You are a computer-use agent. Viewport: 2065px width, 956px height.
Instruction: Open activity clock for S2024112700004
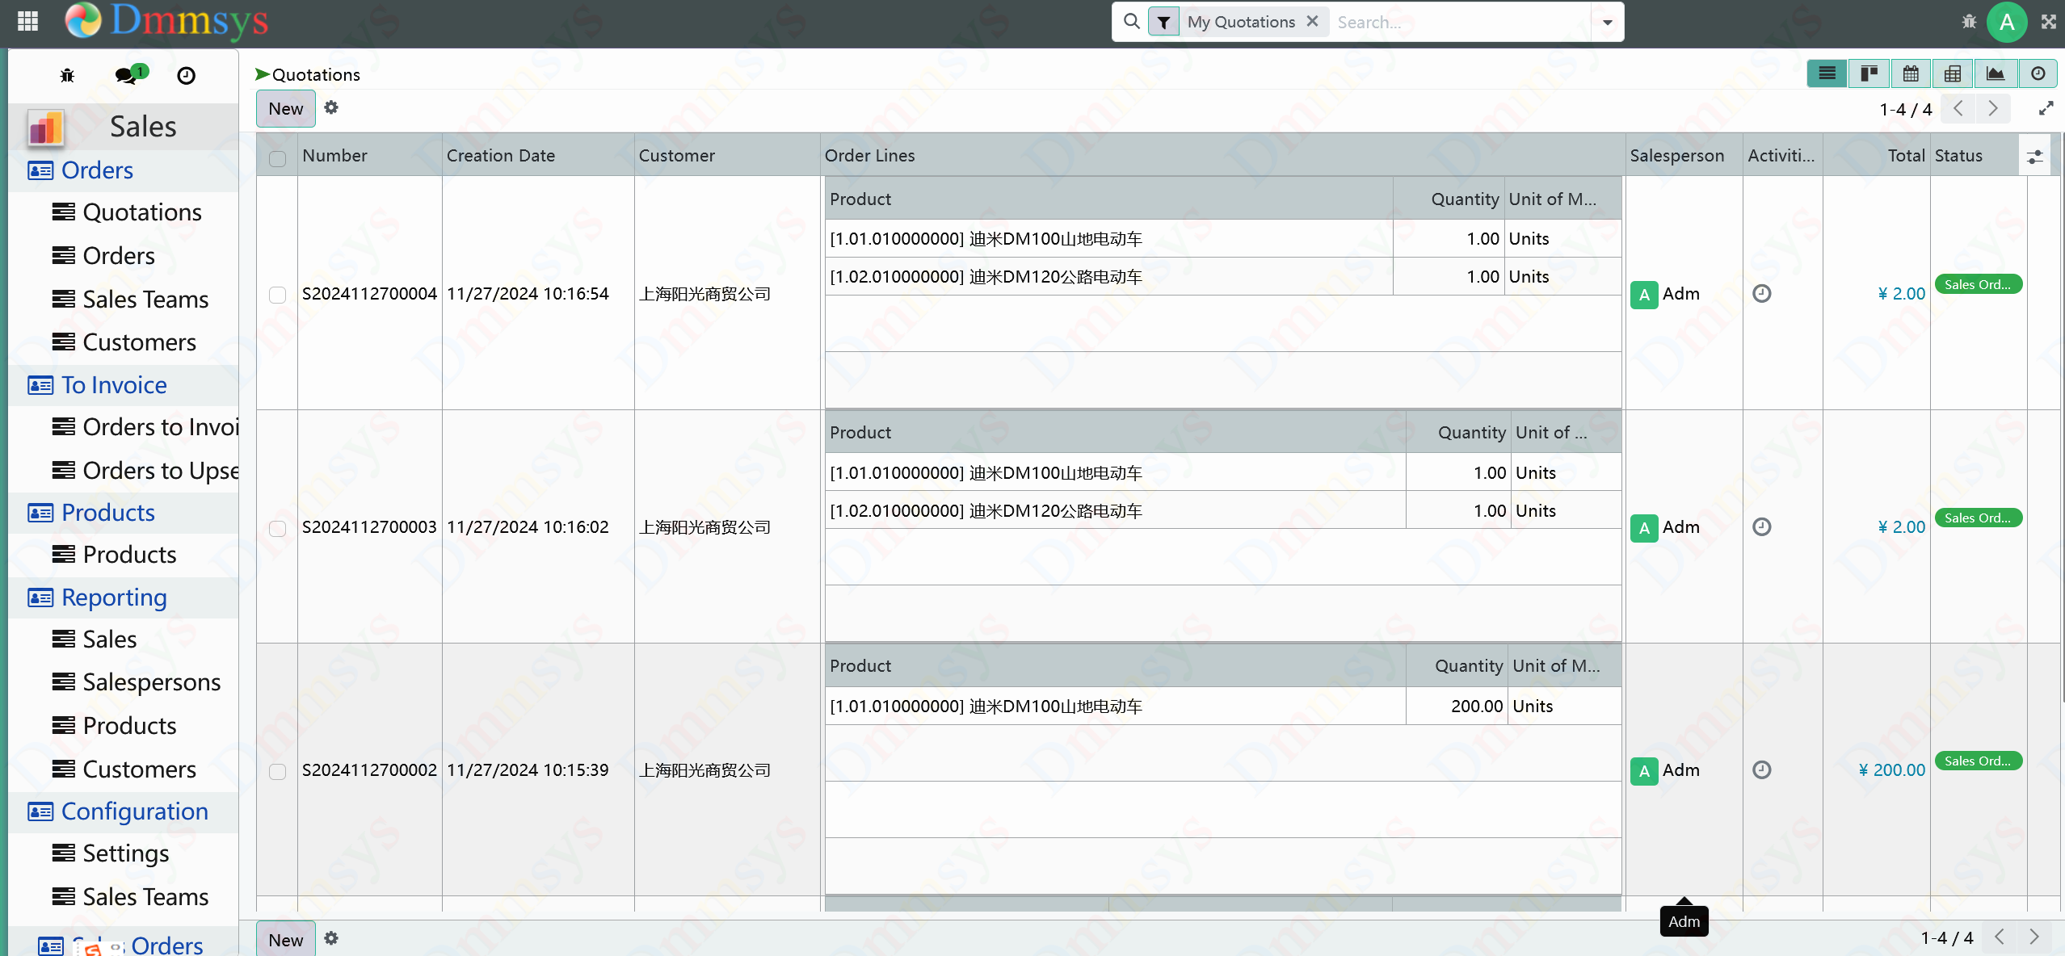point(1762,294)
